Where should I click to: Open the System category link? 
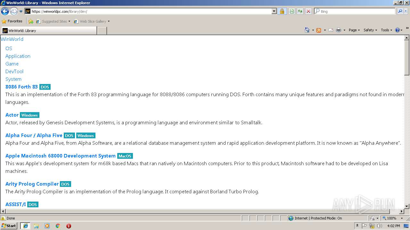[x=13, y=79]
